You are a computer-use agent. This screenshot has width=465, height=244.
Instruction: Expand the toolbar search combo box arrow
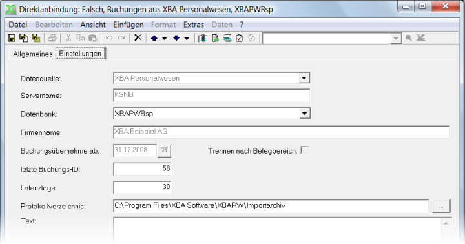pyautogui.click(x=396, y=39)
